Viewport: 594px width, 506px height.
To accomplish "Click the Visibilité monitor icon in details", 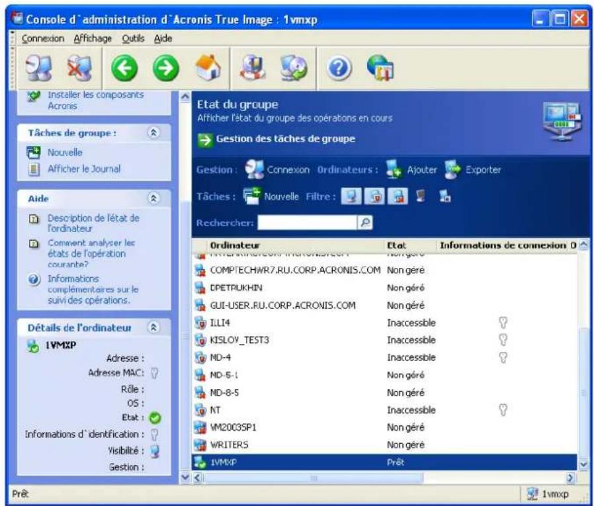I will [155, 451].
